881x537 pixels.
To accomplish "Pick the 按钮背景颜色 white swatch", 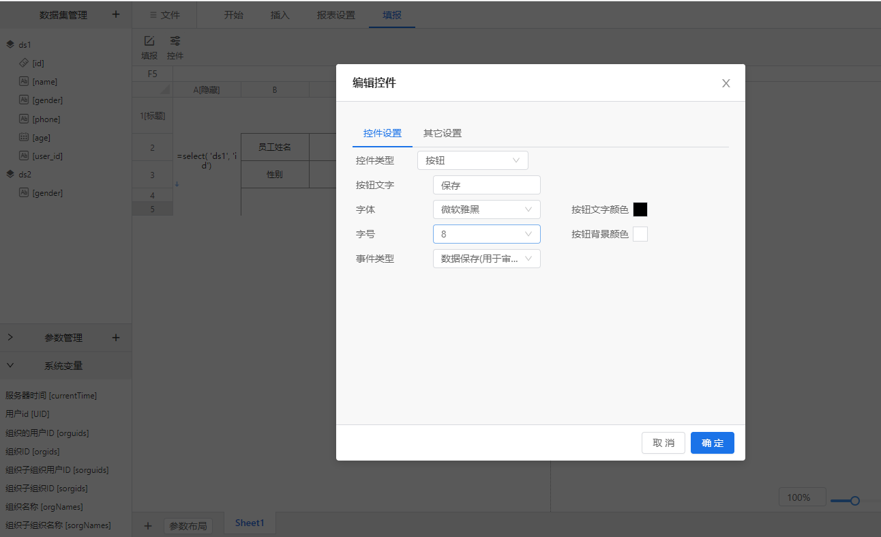I will click(x=640, y=234).
